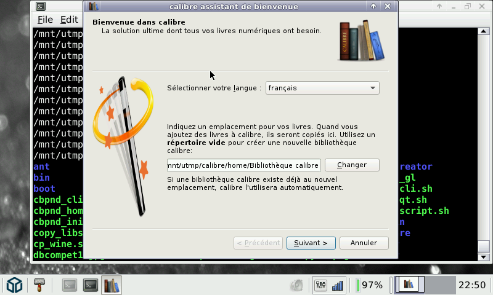
Task: Close the calibre welcome wizard window
Action: pyautogui.click(x=388, y=6)
